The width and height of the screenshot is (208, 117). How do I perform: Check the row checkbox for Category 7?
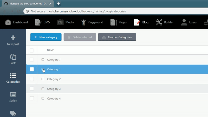[32, 60]
